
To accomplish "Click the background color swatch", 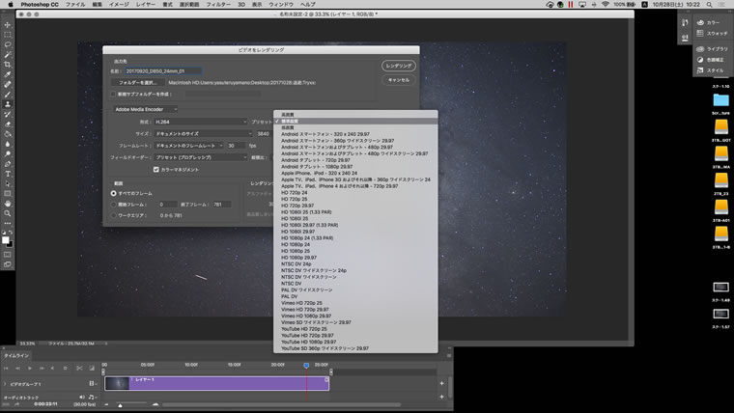I will [10, 244].
